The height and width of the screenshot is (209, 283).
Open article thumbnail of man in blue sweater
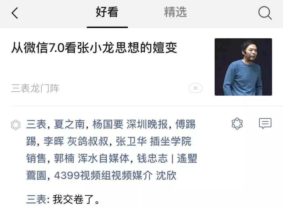243,67
